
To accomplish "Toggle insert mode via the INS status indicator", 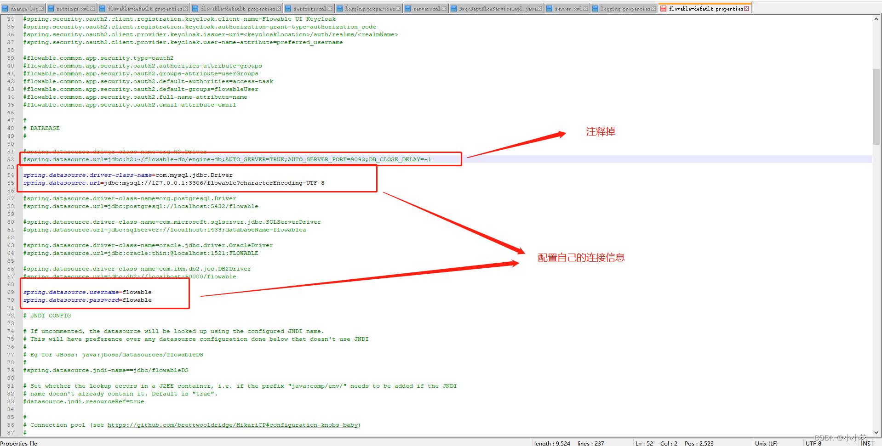I will pyautogui.click(x=866, y=443).
